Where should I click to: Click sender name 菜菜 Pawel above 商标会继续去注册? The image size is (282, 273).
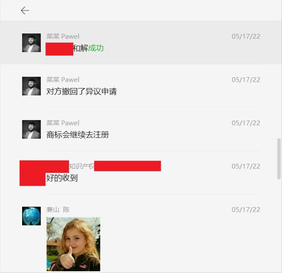(63, 123)
